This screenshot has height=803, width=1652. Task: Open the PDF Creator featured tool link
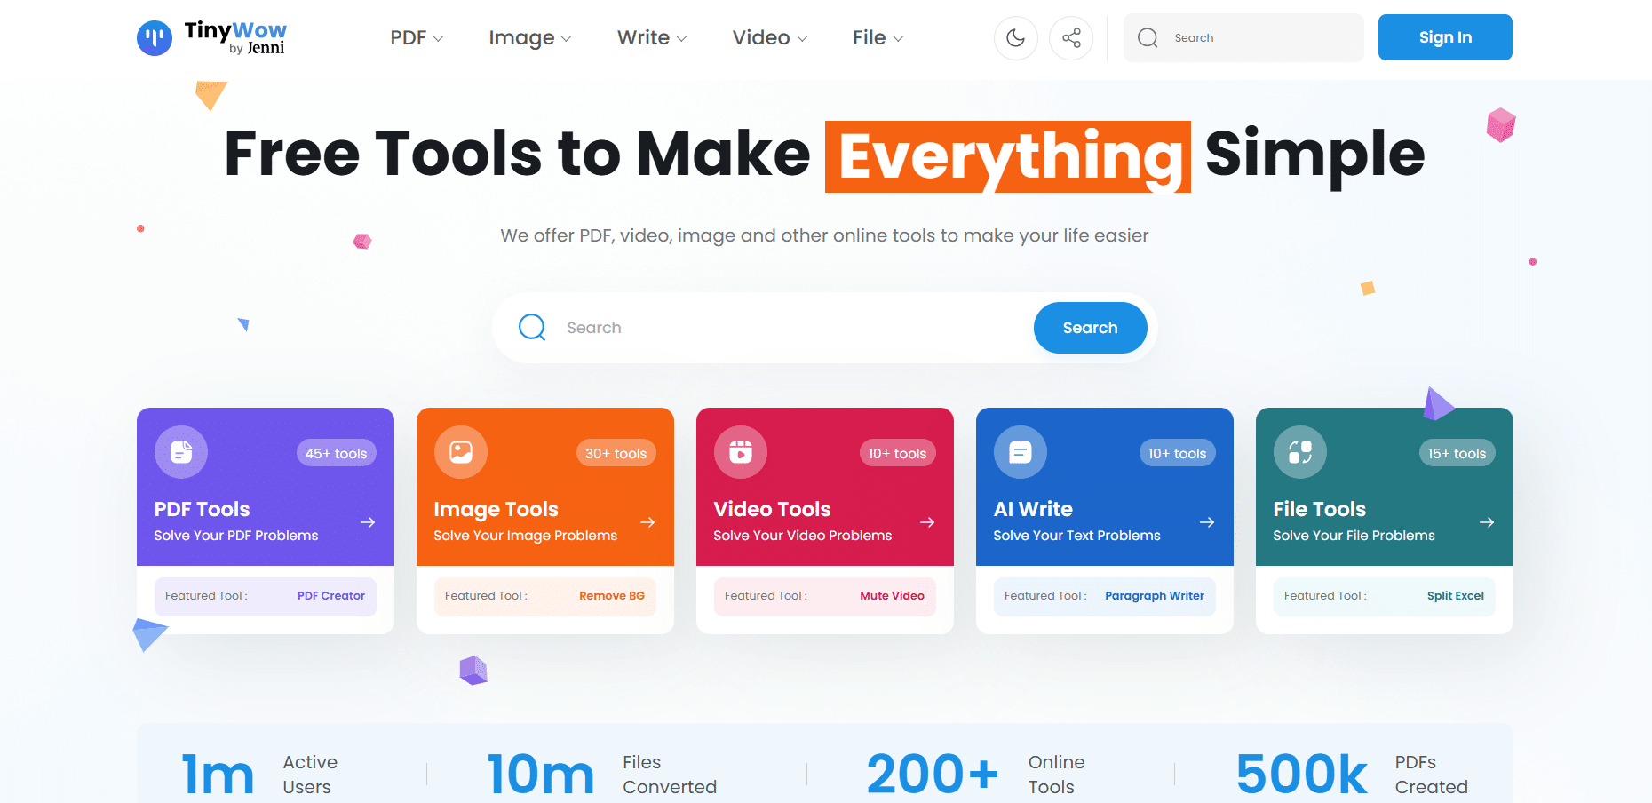pos(331,596)
